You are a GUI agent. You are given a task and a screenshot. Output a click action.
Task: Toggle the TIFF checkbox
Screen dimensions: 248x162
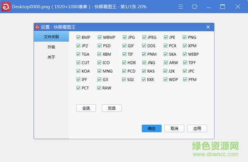point(185,62)
